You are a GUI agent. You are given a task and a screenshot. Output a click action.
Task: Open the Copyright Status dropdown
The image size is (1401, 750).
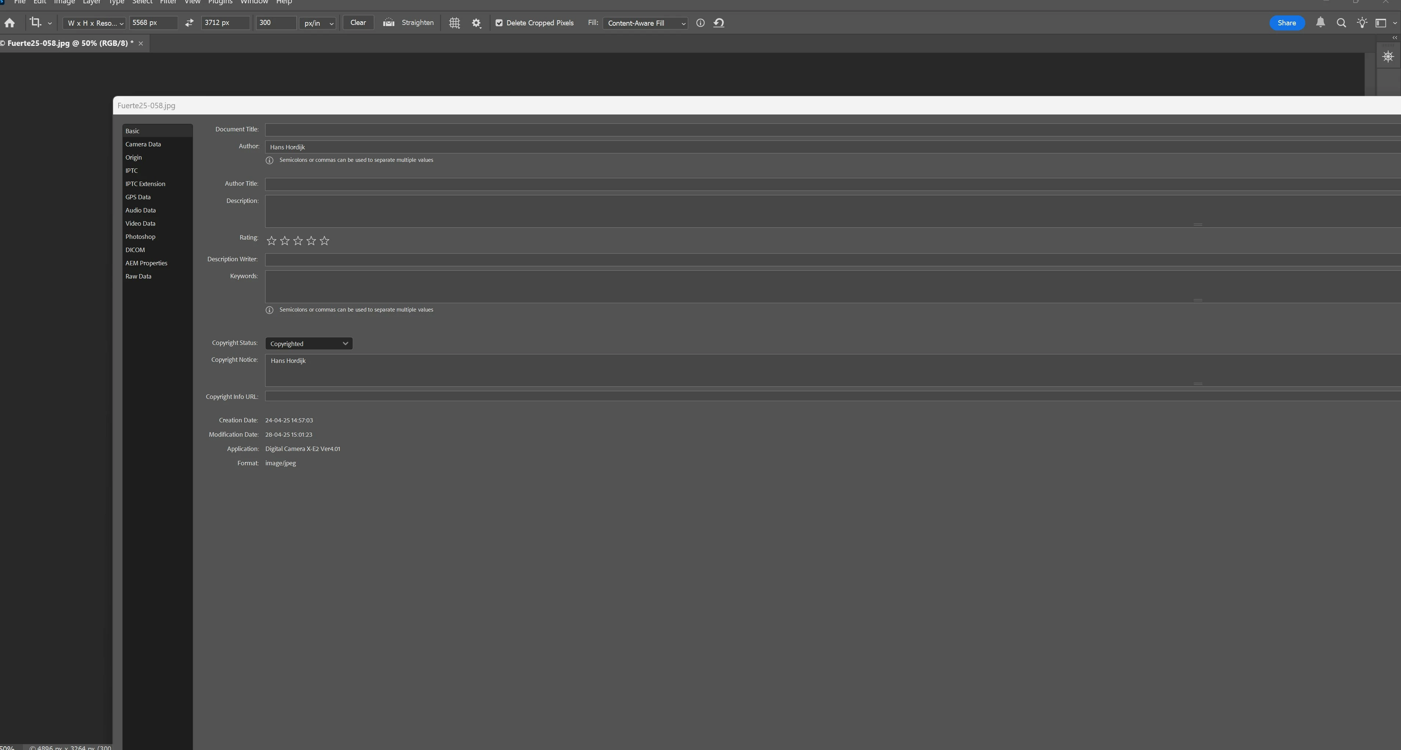tap(309, 343)
